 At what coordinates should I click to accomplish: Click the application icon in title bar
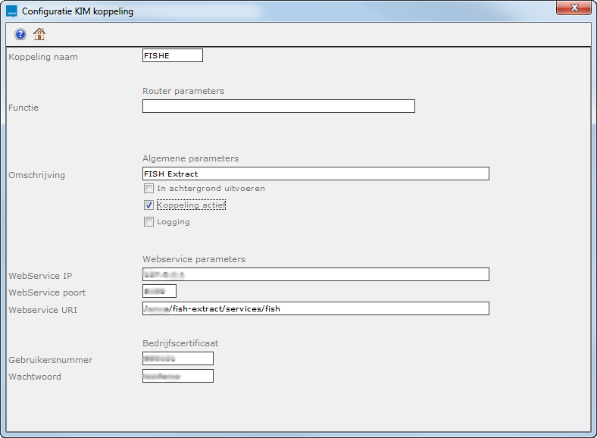click(11, 11)
